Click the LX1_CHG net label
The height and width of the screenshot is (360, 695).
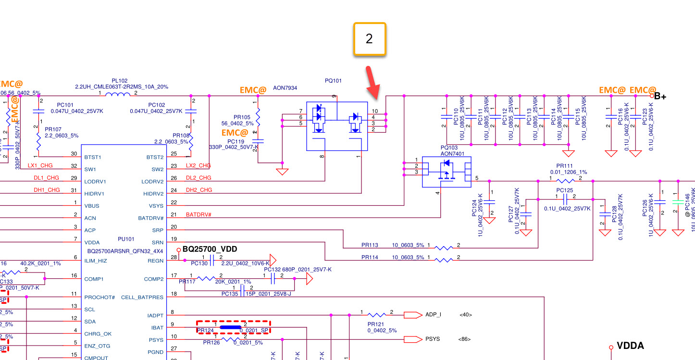click(40, 165)
